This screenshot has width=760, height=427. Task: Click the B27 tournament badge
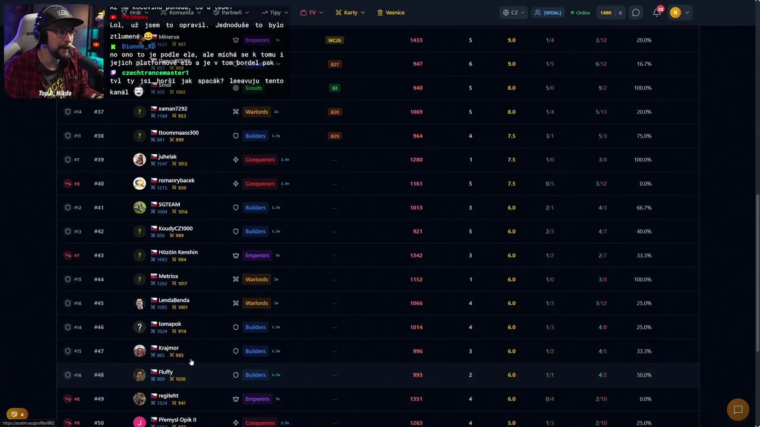coord(335,64)
